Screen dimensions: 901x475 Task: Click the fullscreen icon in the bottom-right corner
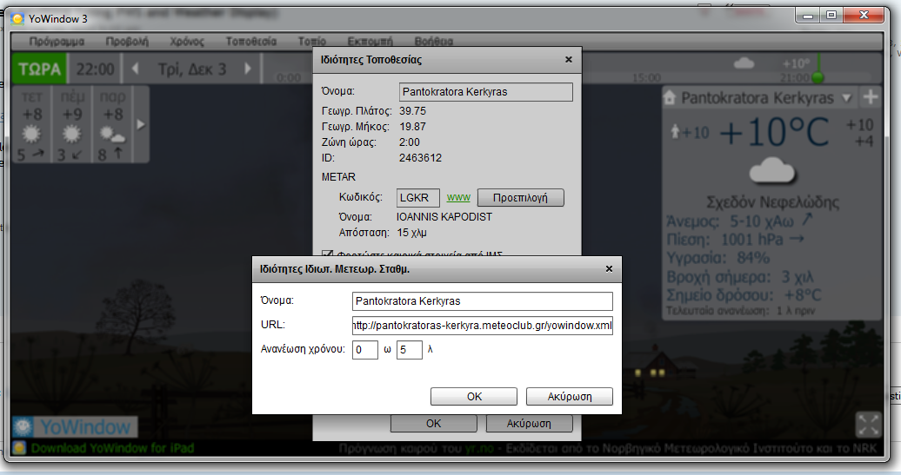coord(868,424)
